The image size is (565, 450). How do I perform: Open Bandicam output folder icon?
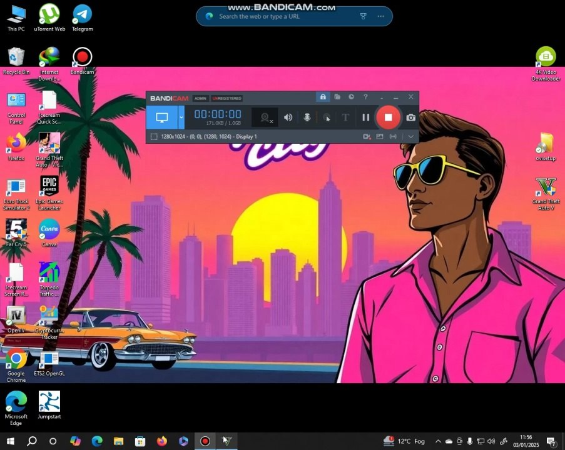[337, 97]
